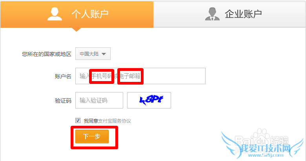
Task: Open the 中国大陆 region selector
Action: coord(93,54)
